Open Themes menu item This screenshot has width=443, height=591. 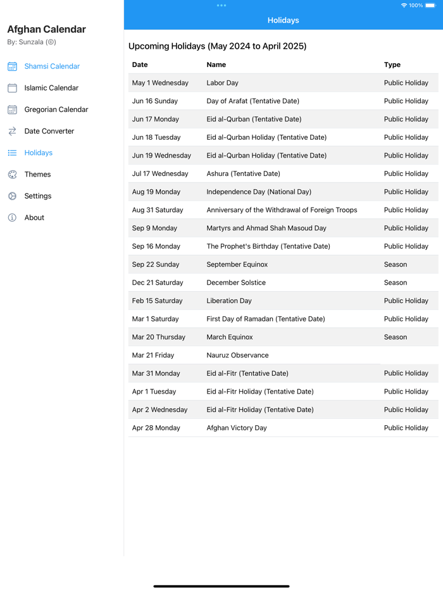pos(38,175)
